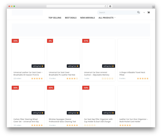Click star rating of Window Squeegee Cleaner

(72, 125)
